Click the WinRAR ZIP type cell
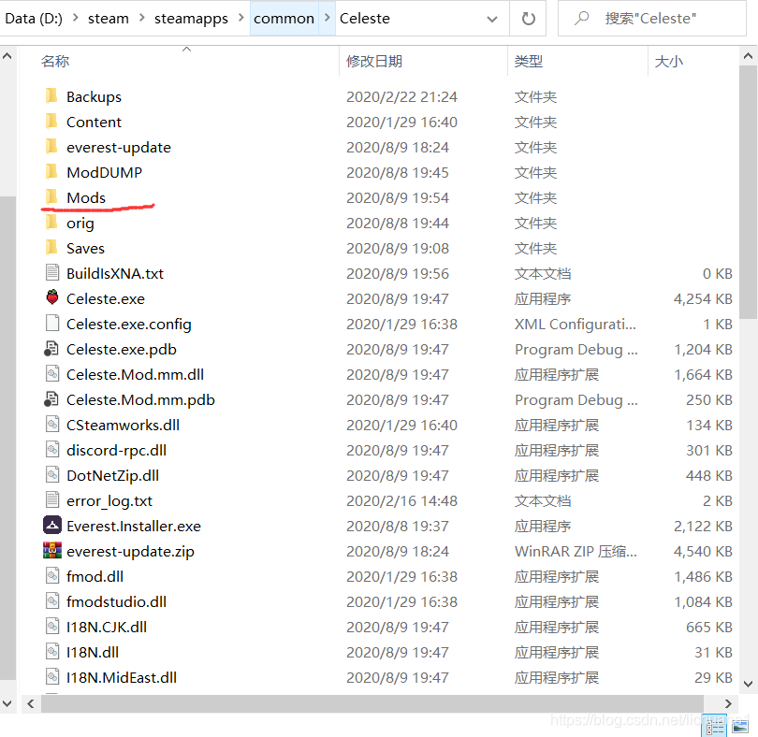This screenshot has height=737, width=758. pyautogui.click(x=576, y=551)
